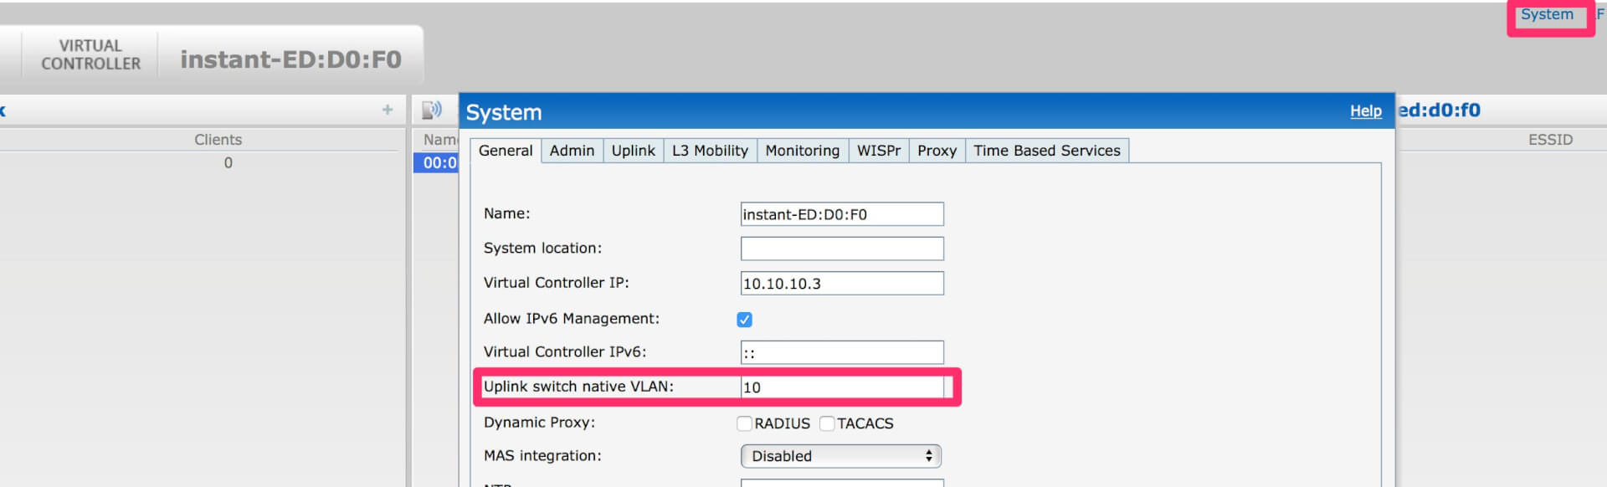Open the Uplink tab

click(x=633, y=151)
